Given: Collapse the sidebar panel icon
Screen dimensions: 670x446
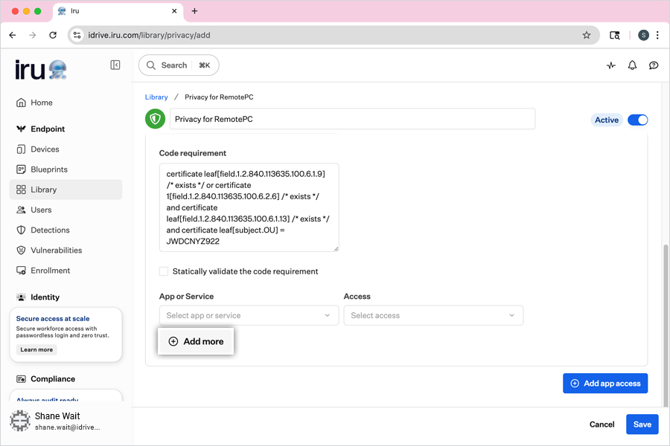Looking at the screenshot, I should [115, 65].
